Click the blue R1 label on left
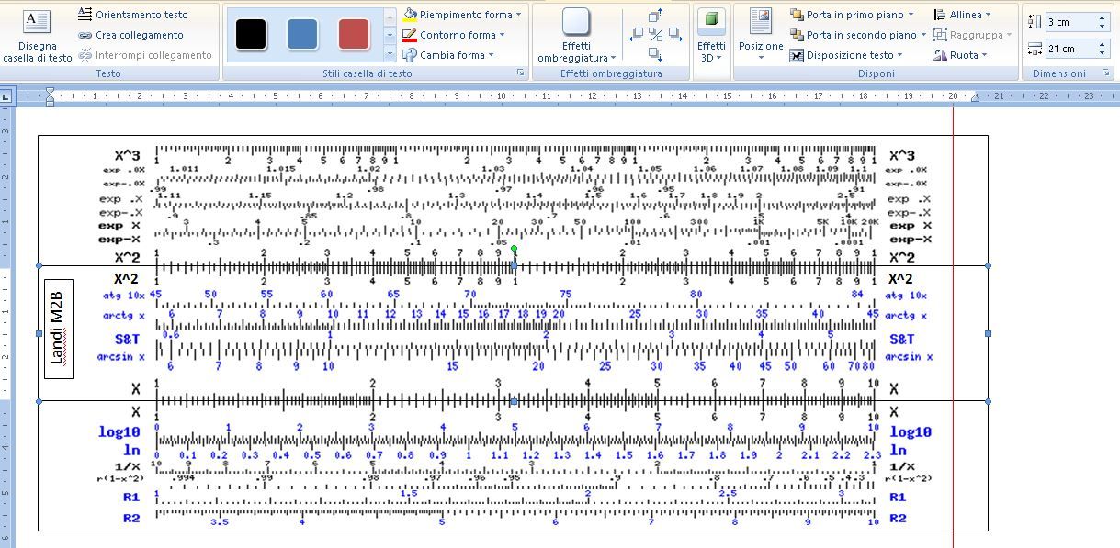This screenshot has width=1120, height=548. click(131, 498)
